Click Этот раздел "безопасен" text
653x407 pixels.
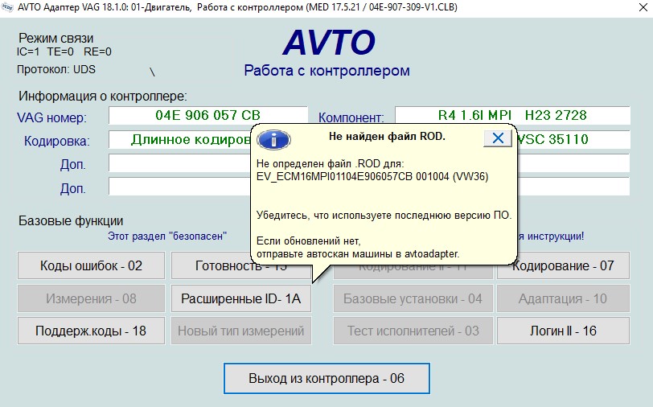(x=167, y=236)
